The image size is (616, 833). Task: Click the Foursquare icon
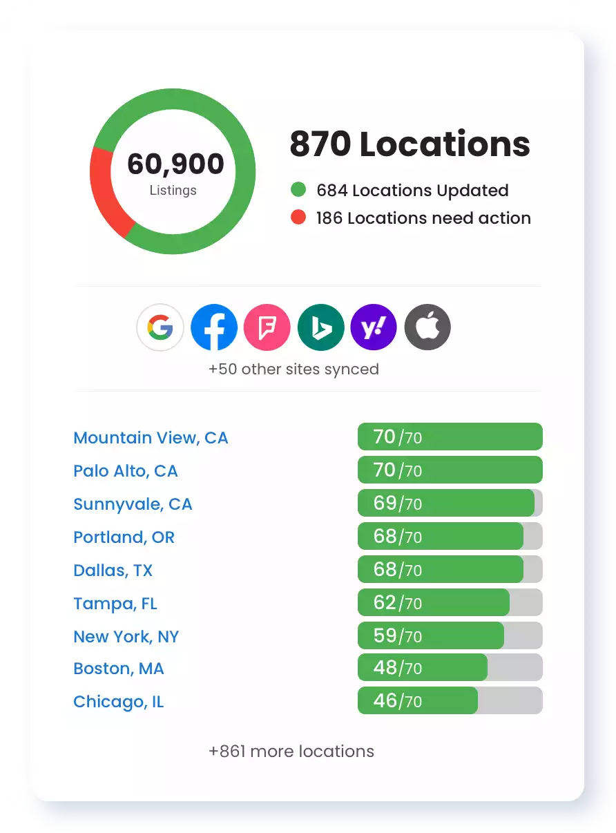tap(267, 328)
